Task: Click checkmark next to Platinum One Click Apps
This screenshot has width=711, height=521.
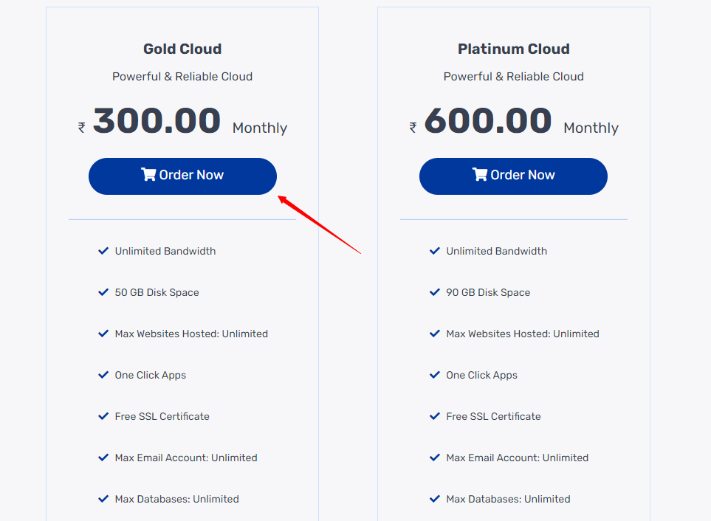Action: tap(434, 375)
